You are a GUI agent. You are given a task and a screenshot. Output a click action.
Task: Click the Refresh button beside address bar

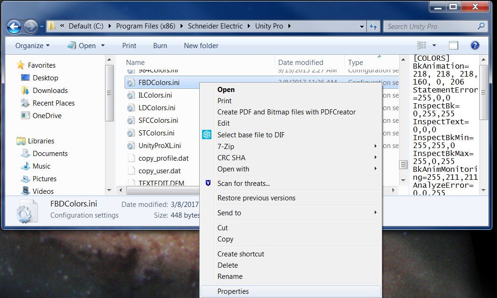[x=373, y=27]
